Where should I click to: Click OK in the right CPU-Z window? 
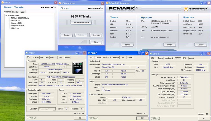coord(204,119)
